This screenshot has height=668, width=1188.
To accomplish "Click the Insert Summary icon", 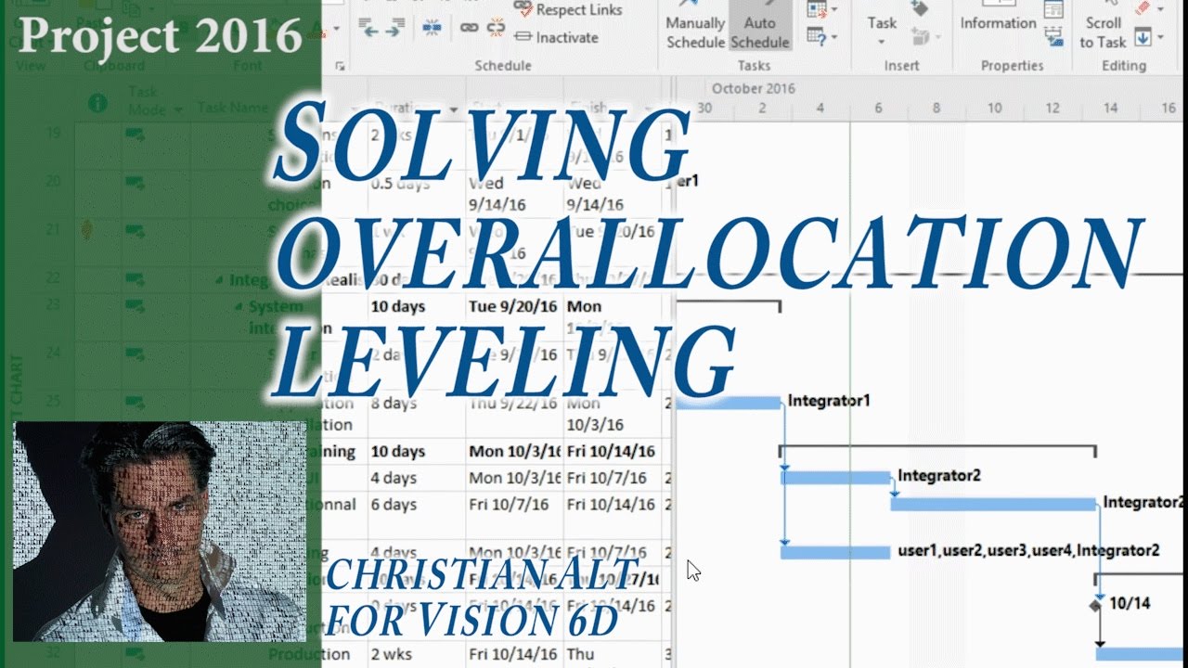I will (920, 9).
